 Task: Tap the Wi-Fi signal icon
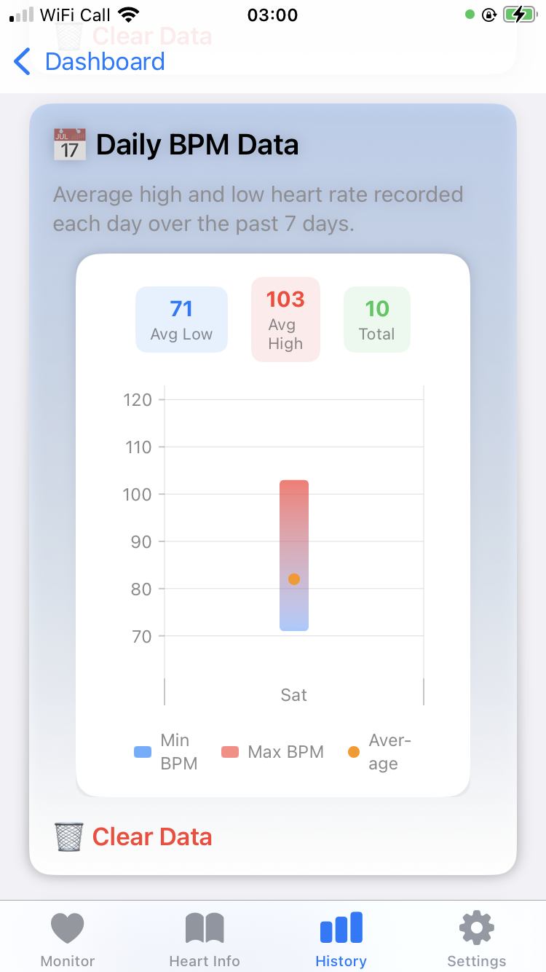(129, 15)
